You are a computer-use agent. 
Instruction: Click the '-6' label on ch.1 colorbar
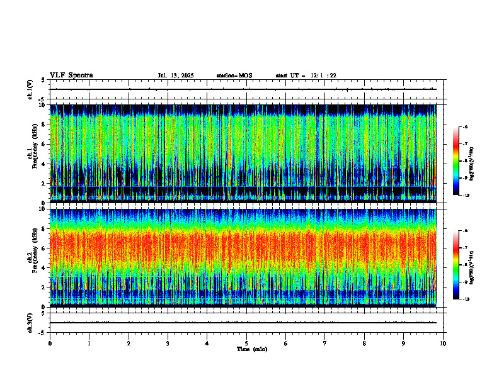point(465,126)
